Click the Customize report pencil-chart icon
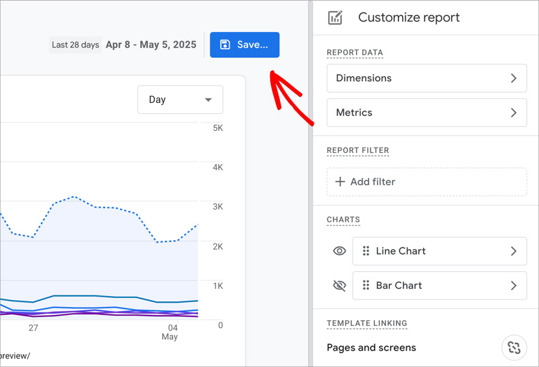 pos(335,18)
